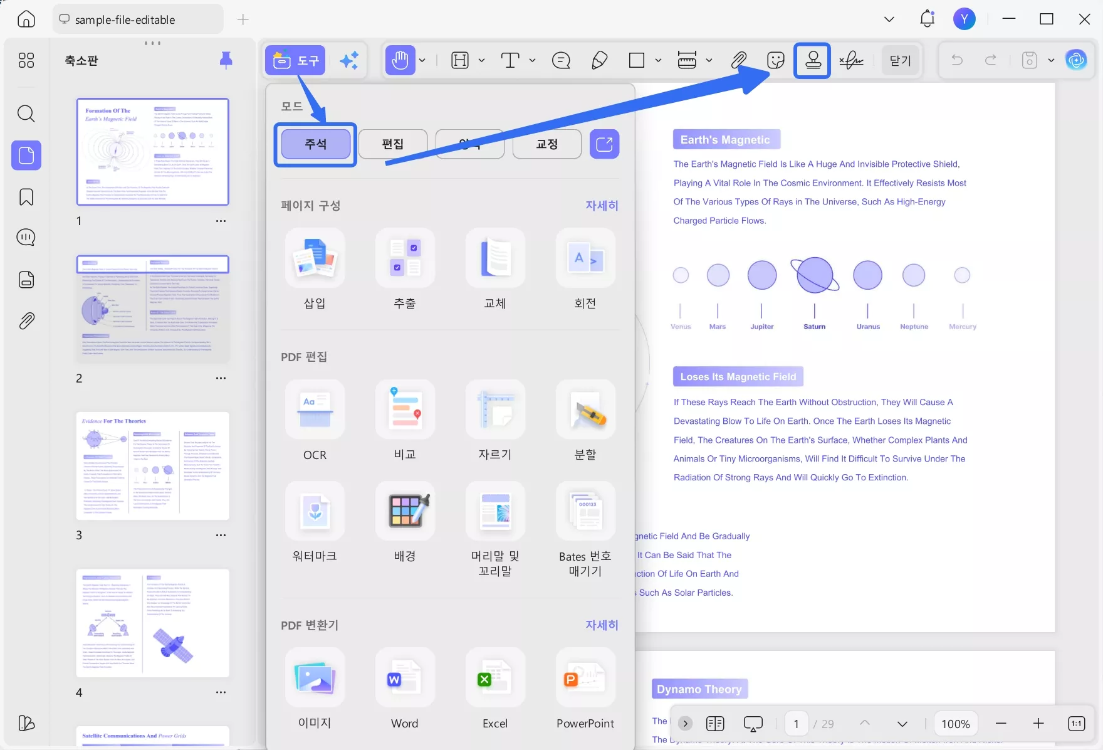Select the text box tool

(510, 60)
